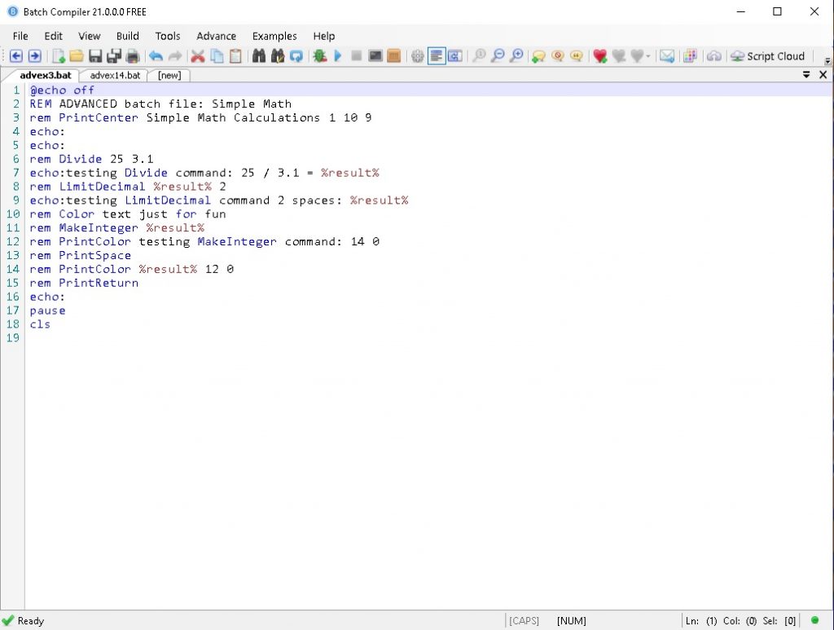
Task: Save the current file with the floppy icon
Action: (95, 56)
